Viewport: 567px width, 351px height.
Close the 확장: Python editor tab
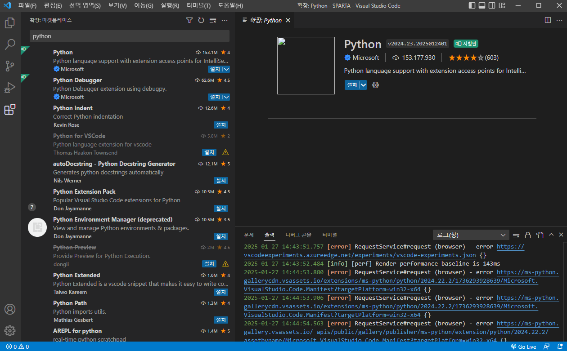tap(288, 20)
